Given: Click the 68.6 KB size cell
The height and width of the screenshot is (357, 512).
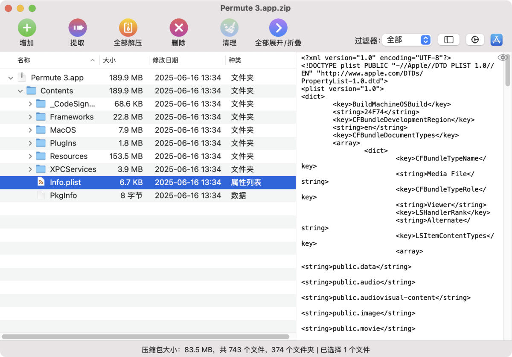Looking at the screenshot, I should pos(128,104).
